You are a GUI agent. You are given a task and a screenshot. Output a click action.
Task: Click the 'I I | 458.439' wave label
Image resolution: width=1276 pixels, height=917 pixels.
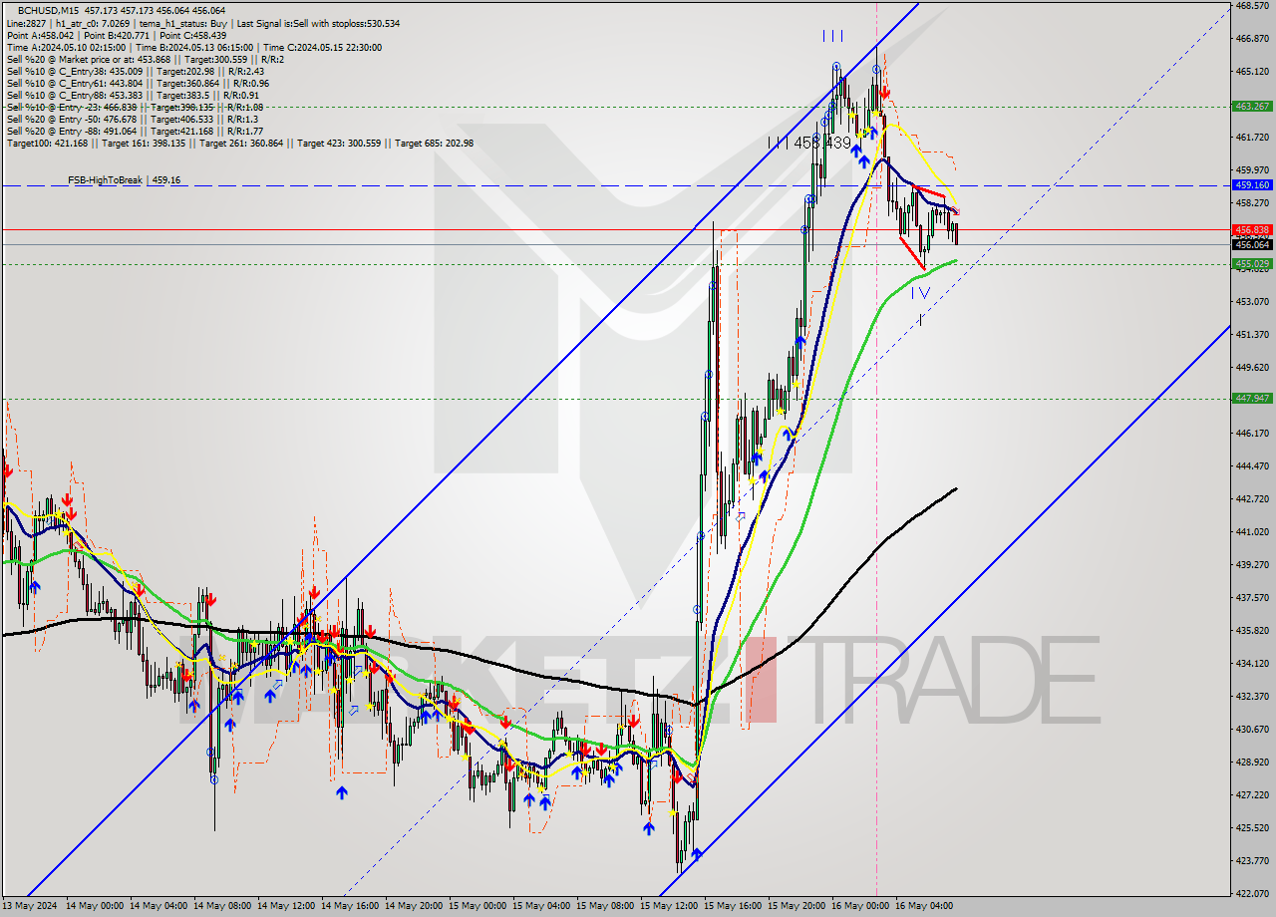809,144
